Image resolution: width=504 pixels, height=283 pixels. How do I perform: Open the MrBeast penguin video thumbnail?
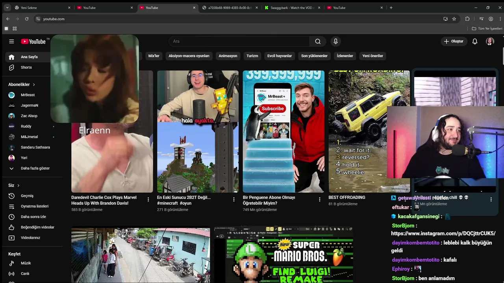click(x=283, y=132)
